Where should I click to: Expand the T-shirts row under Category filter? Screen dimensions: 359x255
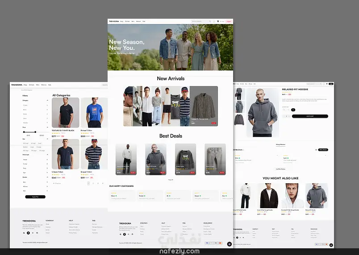tap(35, 105)
